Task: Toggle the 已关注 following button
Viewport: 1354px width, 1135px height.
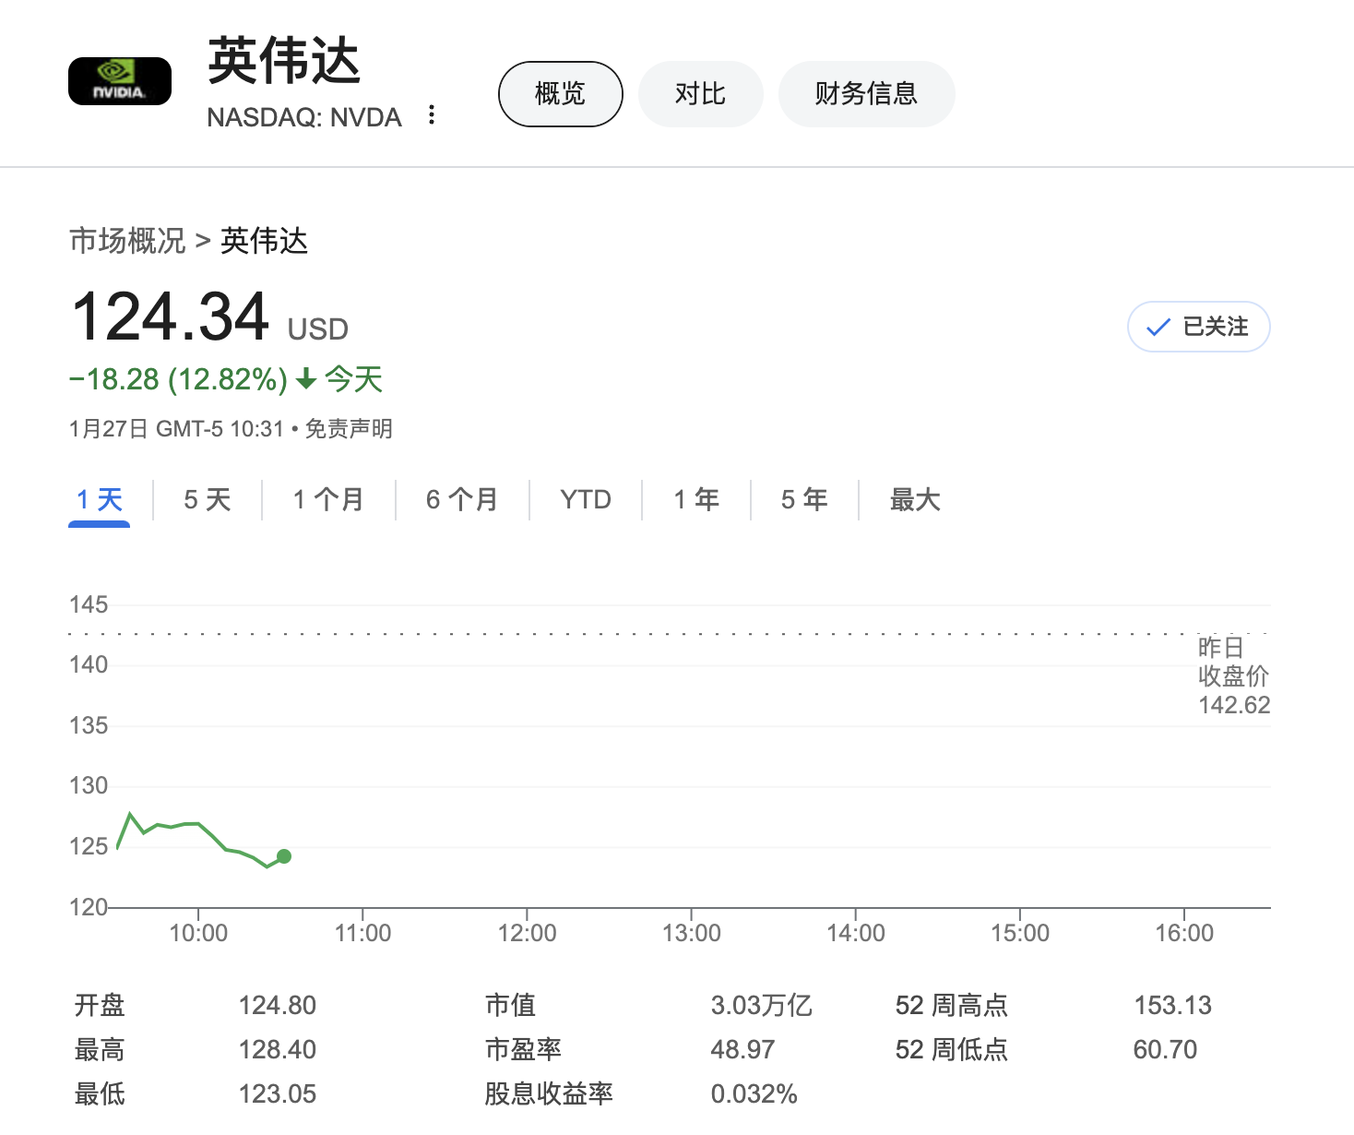Action: coord(1198,327)
